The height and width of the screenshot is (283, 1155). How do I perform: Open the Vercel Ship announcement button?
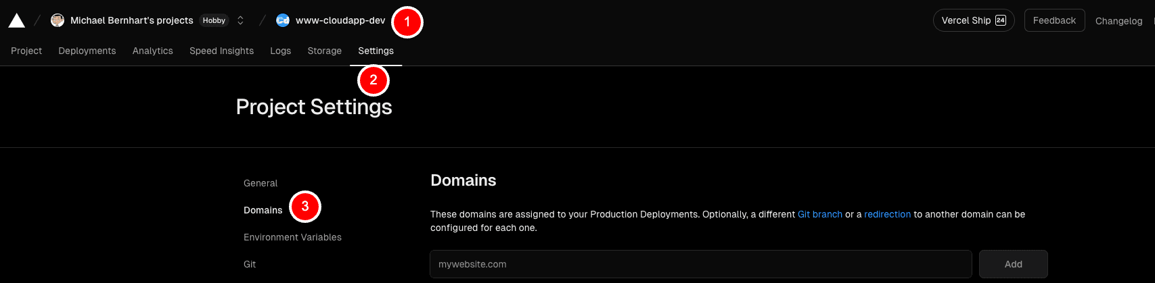coord(973,20)
